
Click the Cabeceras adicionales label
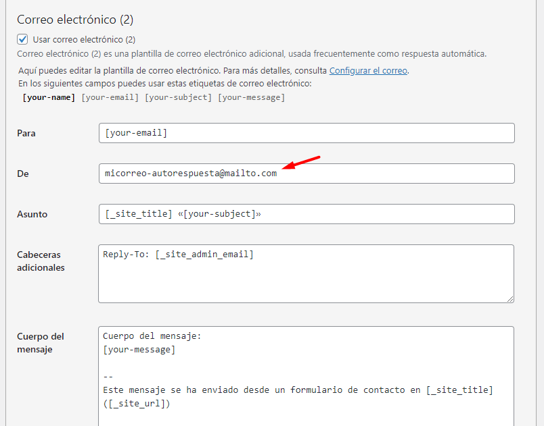coord(41,261)
